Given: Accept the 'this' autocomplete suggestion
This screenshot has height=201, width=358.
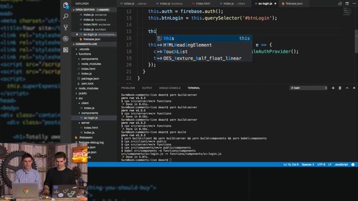Looking at the screenshot, I should (x=204, y=39).
